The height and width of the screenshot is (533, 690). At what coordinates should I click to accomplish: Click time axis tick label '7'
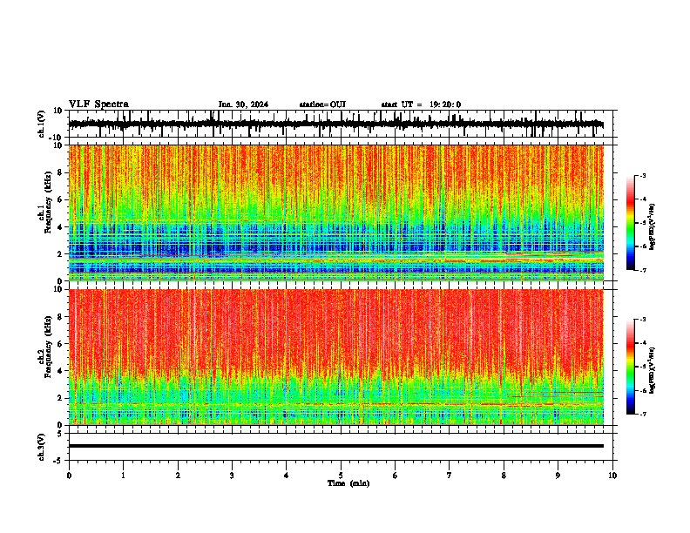450,476
